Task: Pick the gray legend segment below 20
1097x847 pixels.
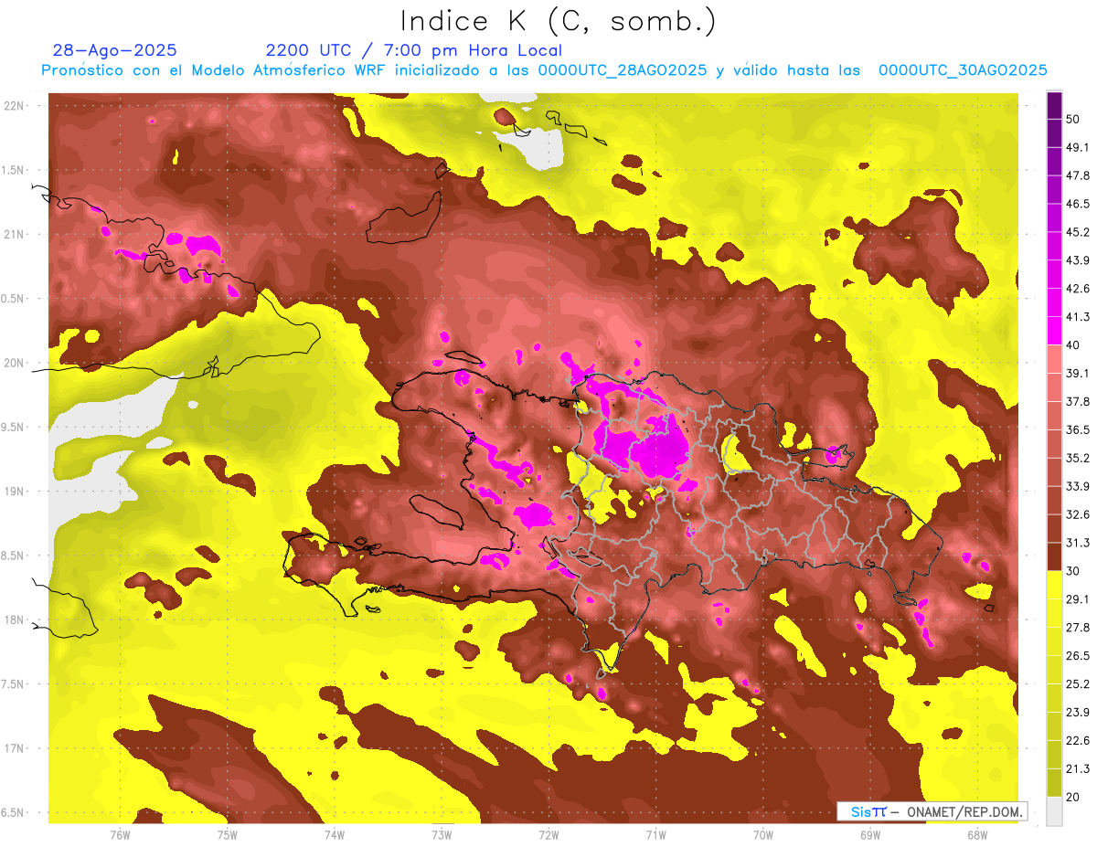Action: click(1054, 811)
